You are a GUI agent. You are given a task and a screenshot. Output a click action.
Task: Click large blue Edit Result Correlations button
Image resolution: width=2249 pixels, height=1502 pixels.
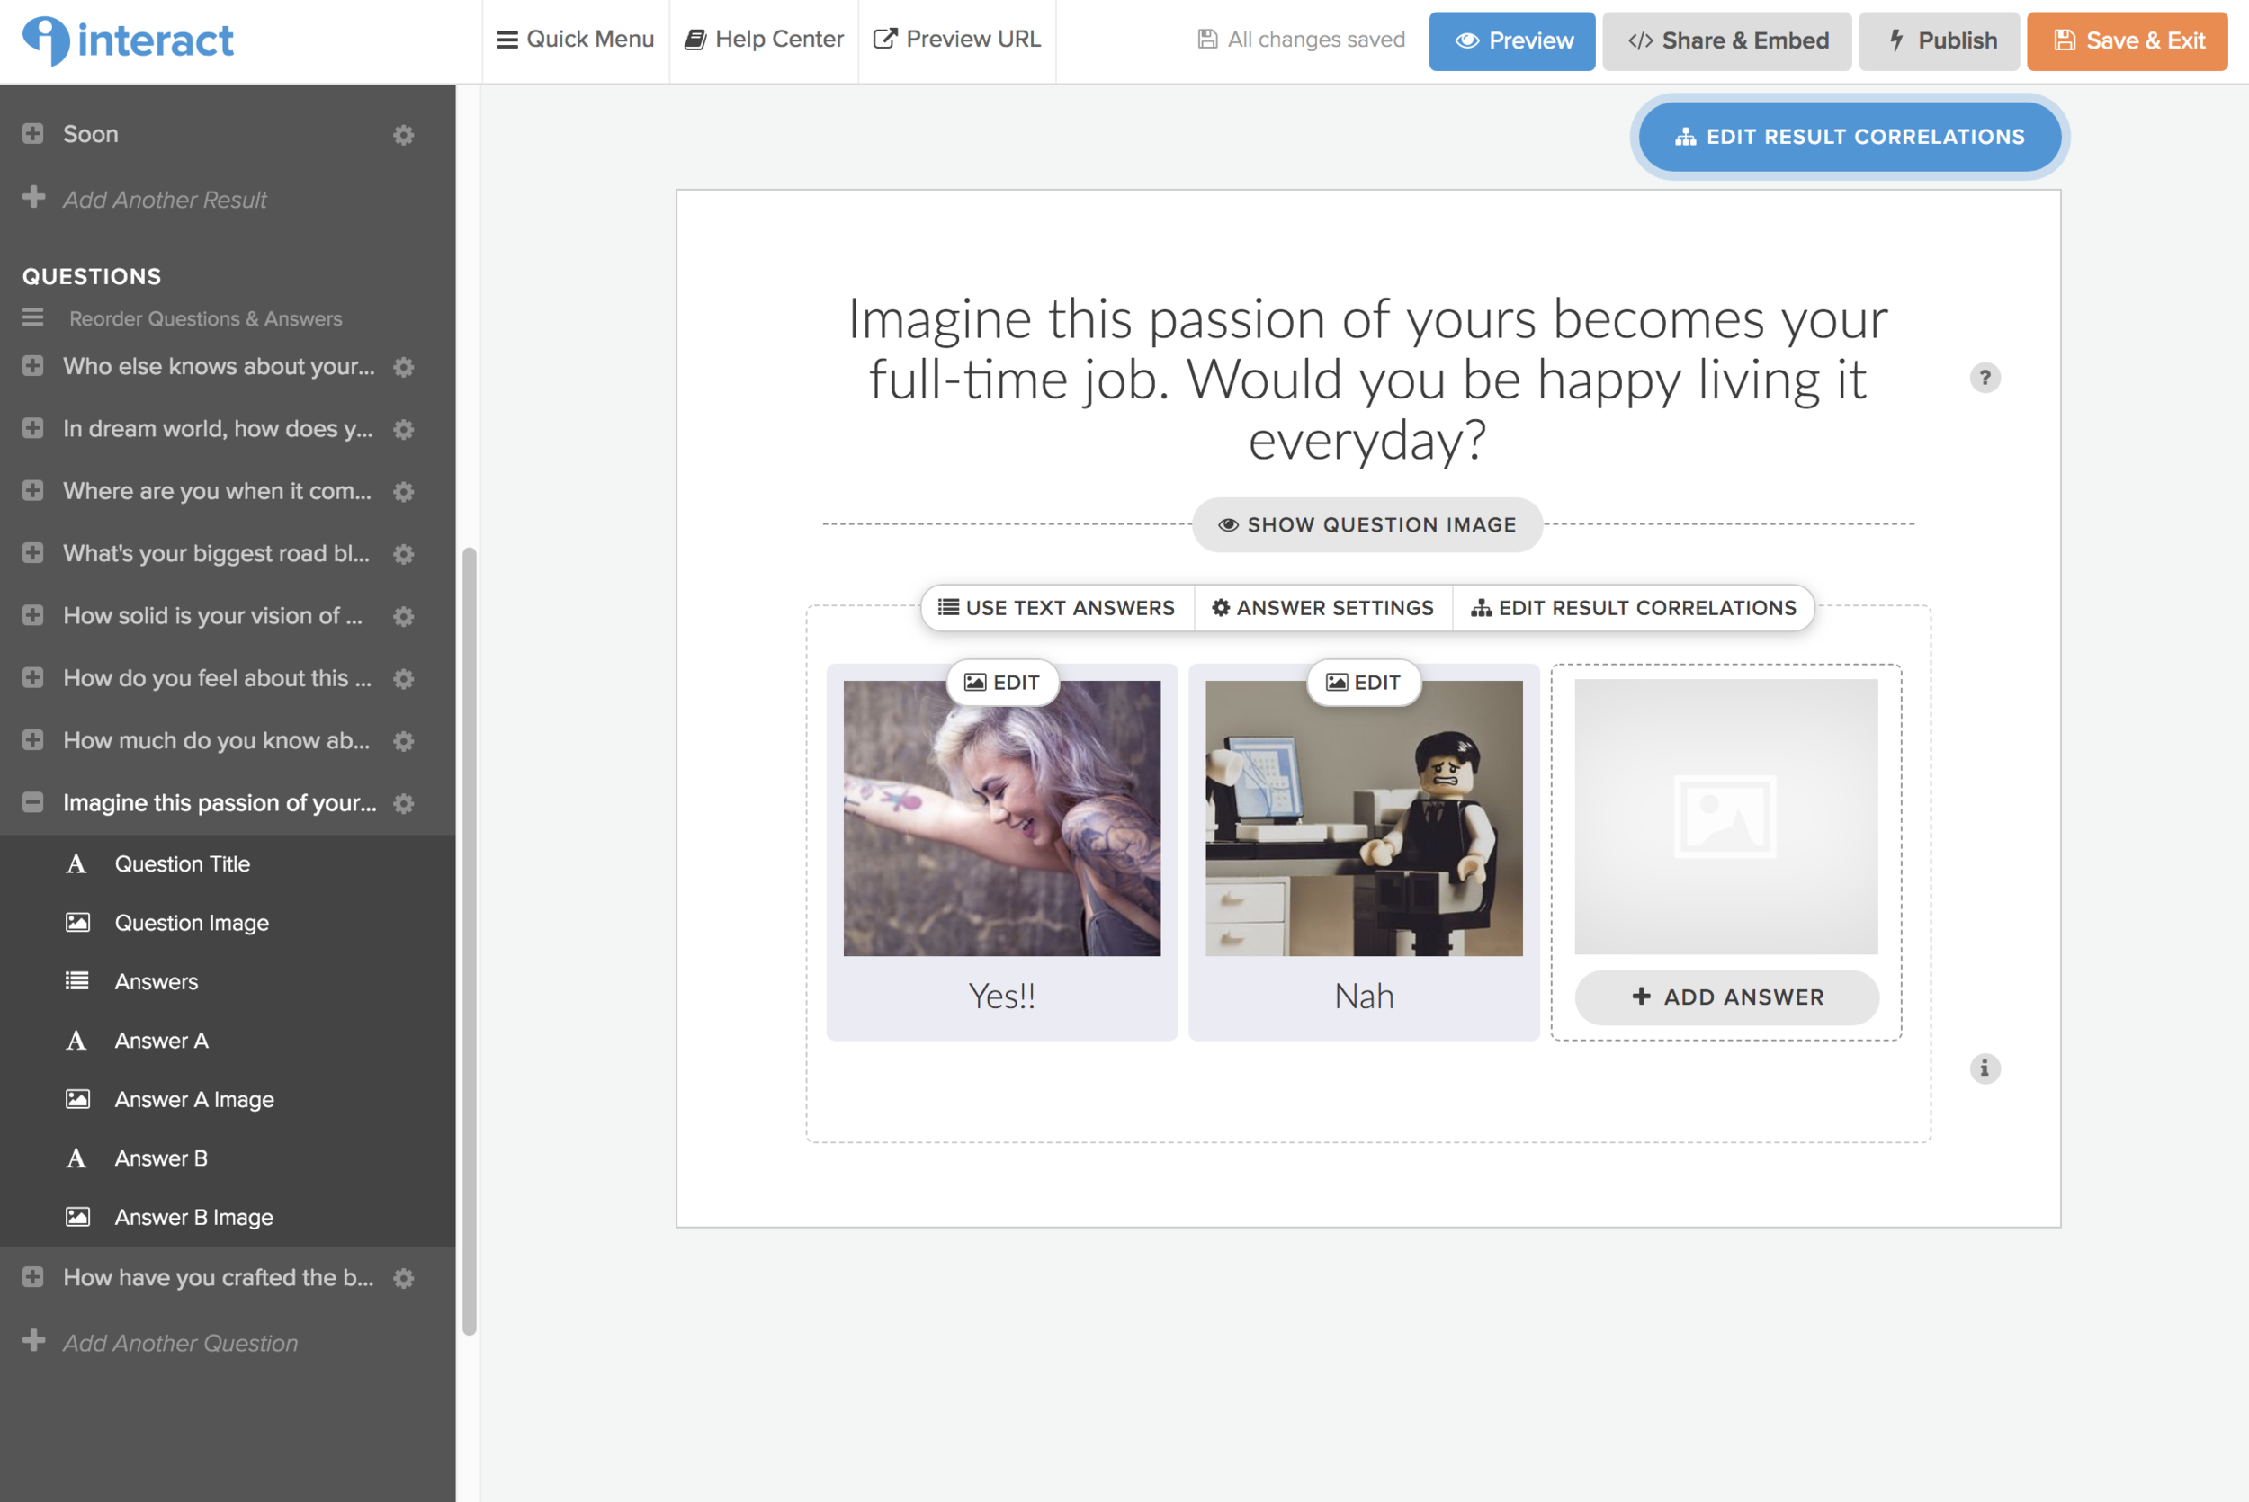(1850, 137)
